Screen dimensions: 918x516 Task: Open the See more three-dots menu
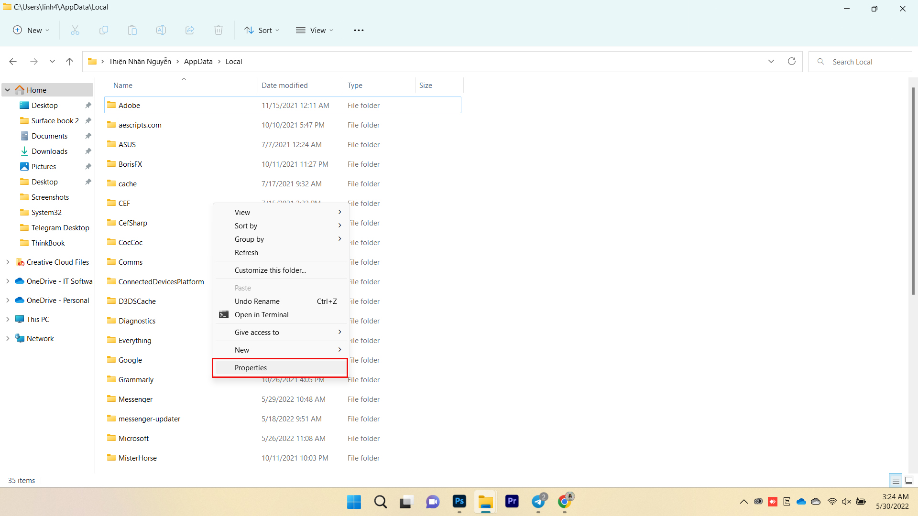click(x=359, y=30)
